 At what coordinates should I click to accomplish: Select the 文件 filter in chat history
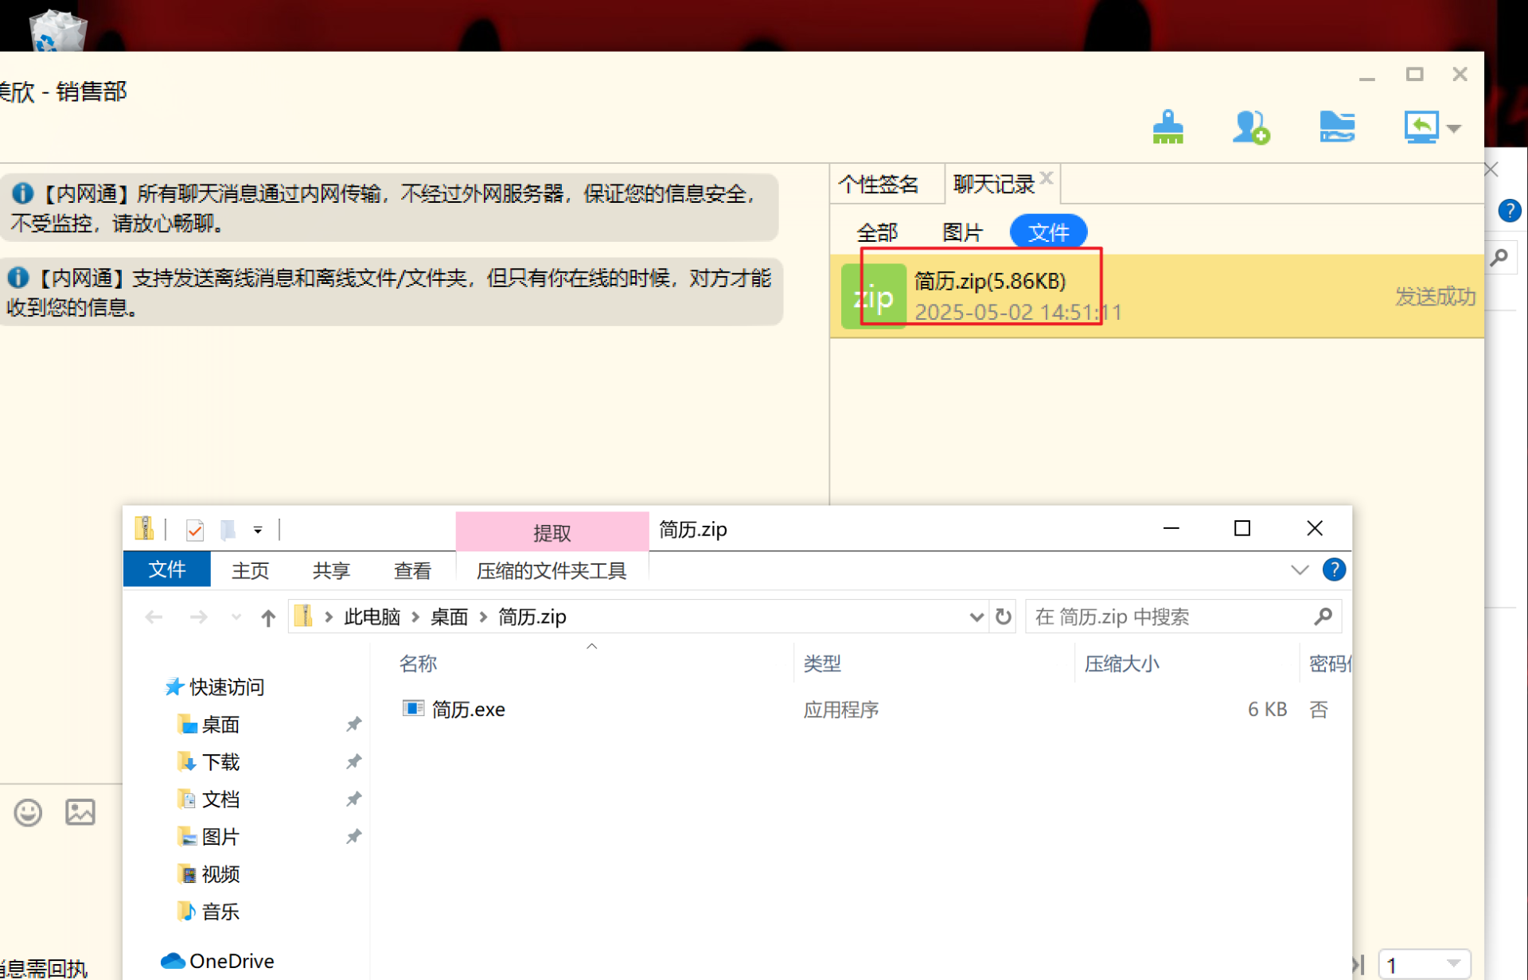click(x=1047, y=232)
